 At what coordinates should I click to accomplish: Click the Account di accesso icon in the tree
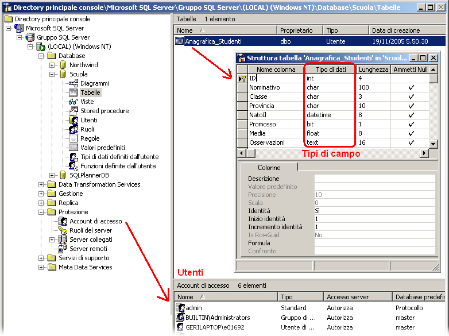point(63,221)
